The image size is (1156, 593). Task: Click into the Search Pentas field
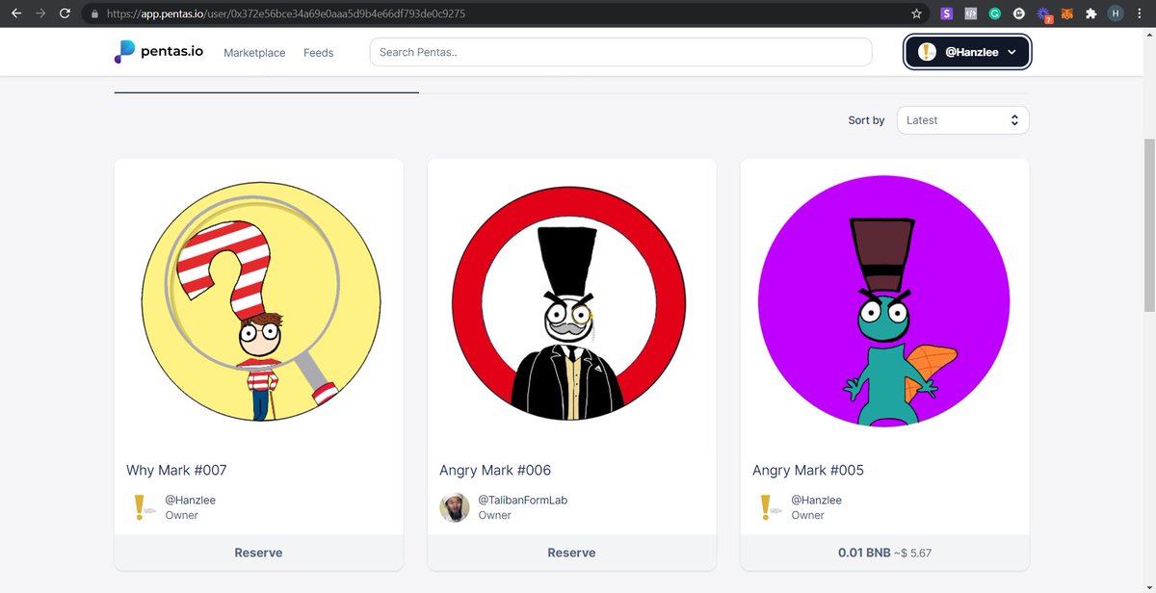click(620, 52)
